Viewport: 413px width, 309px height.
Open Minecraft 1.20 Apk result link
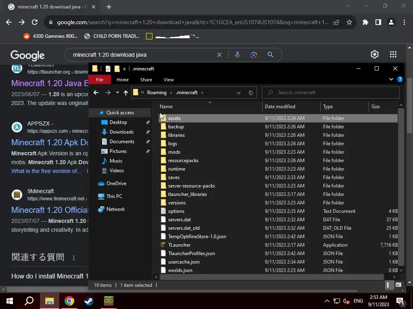coord(50,142)
